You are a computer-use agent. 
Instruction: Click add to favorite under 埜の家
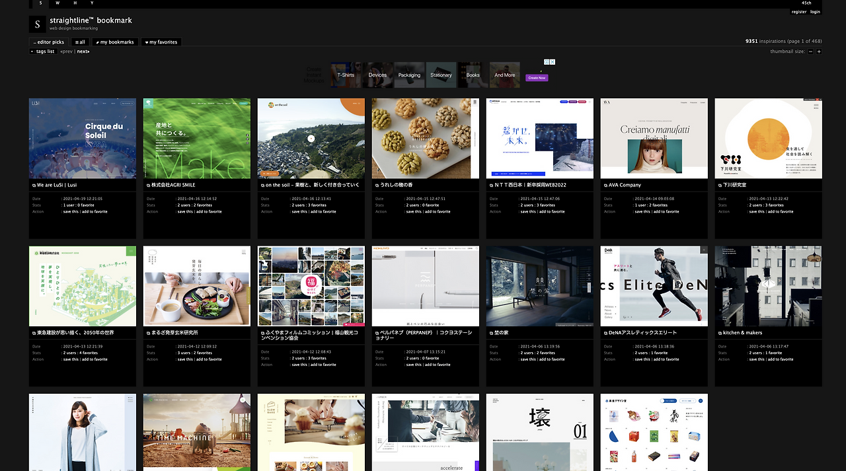[552, 359]
